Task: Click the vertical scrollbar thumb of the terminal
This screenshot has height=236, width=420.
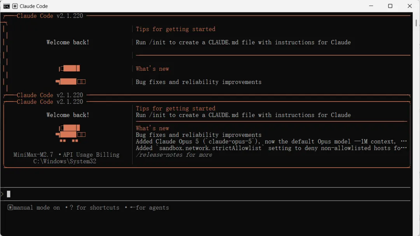Action: (x=416, y=23)
